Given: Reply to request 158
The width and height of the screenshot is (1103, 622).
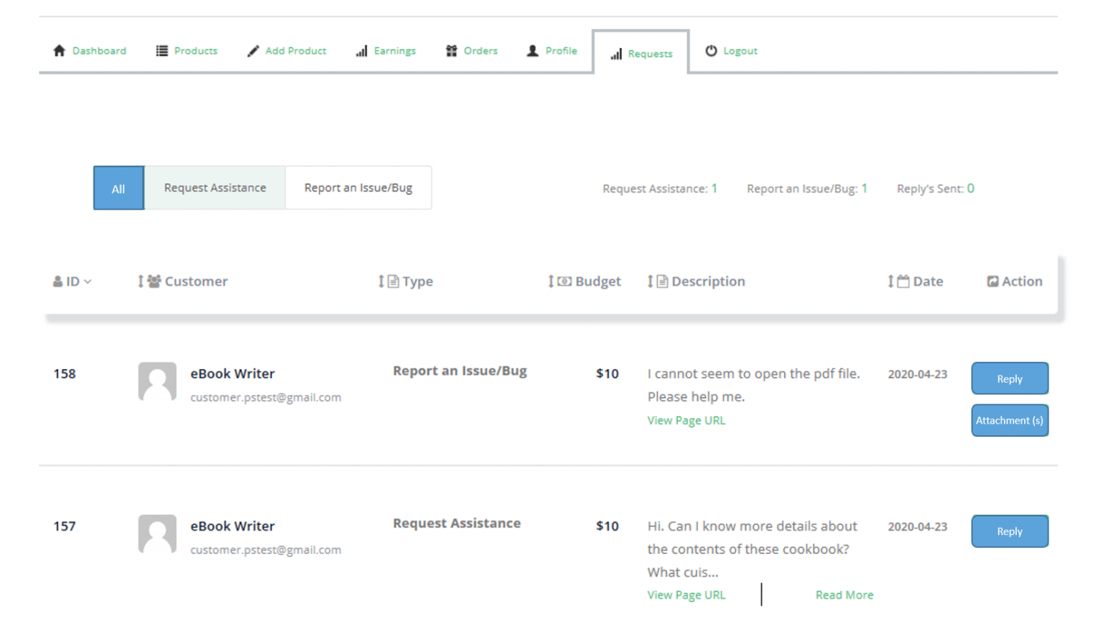Looking at the screenshot, I should pos(1009,379).
